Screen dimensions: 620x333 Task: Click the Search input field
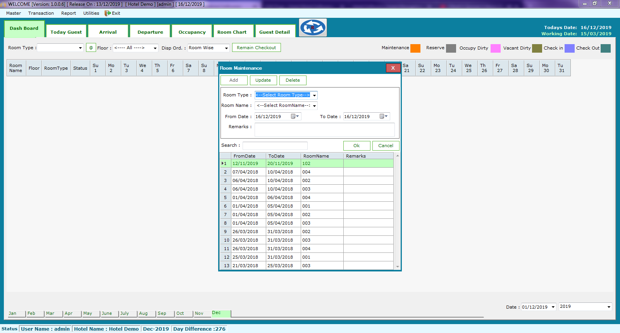tap(275, 146)
